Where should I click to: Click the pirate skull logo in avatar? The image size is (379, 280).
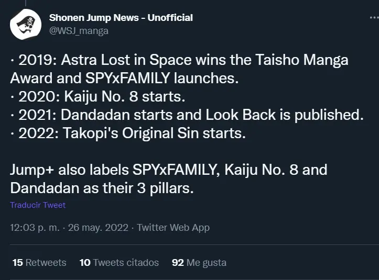click(26, 24)
